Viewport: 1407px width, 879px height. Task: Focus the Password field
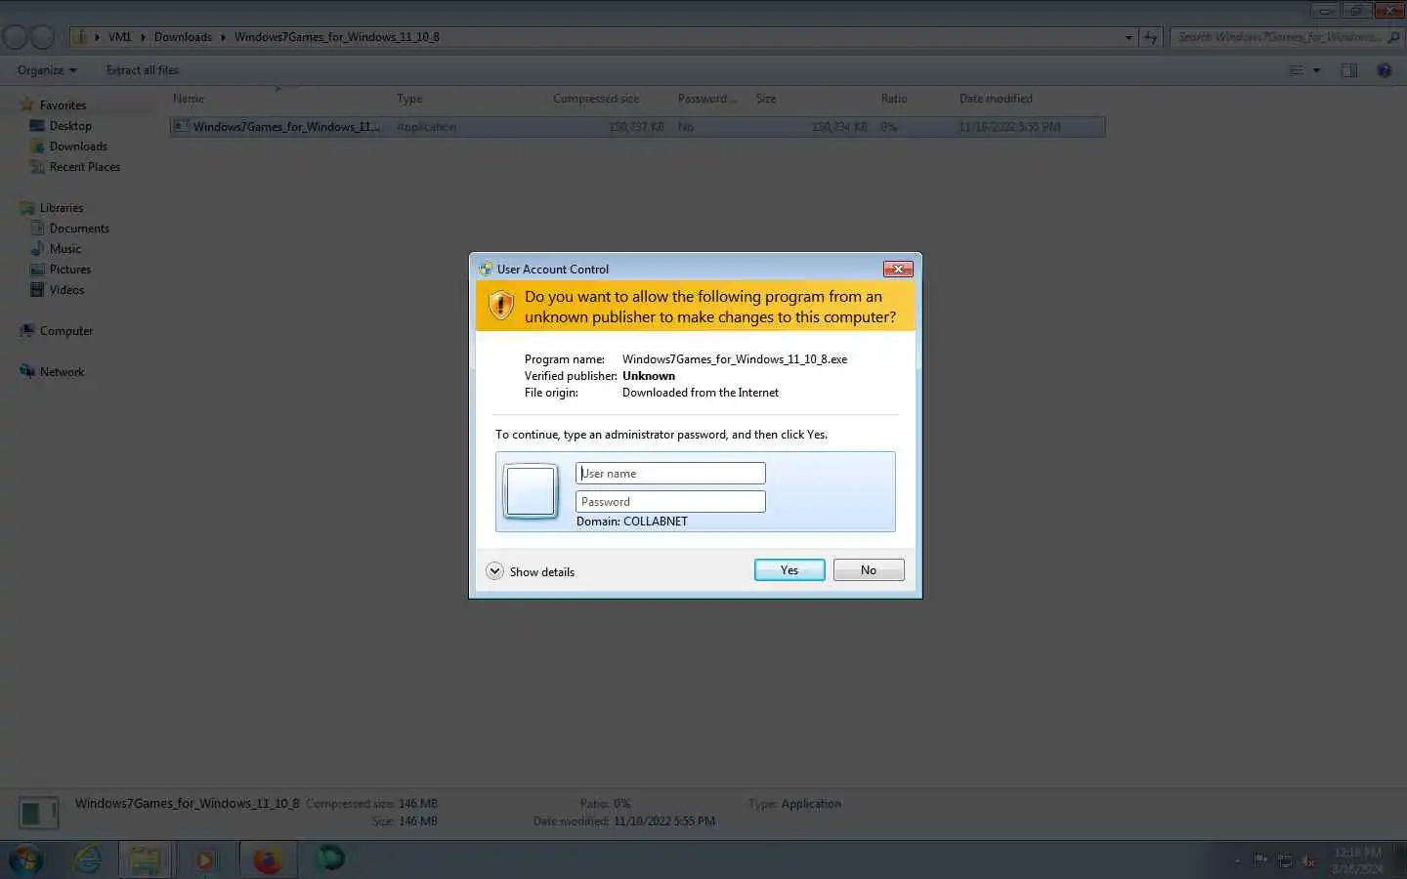[x=670, y=502]
